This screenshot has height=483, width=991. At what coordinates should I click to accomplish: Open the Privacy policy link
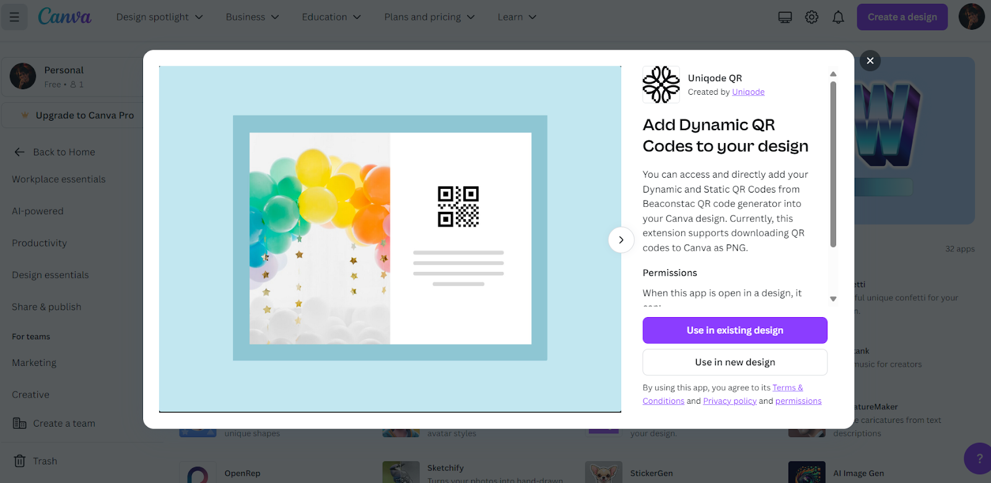[730, 401]
